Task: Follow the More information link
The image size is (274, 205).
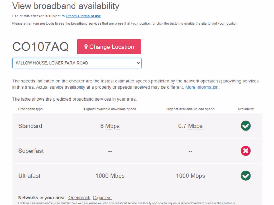Action: click(x=202, y=87)
